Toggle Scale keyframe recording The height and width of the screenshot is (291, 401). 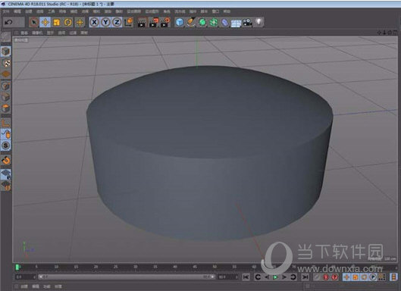tap(356, 277)
